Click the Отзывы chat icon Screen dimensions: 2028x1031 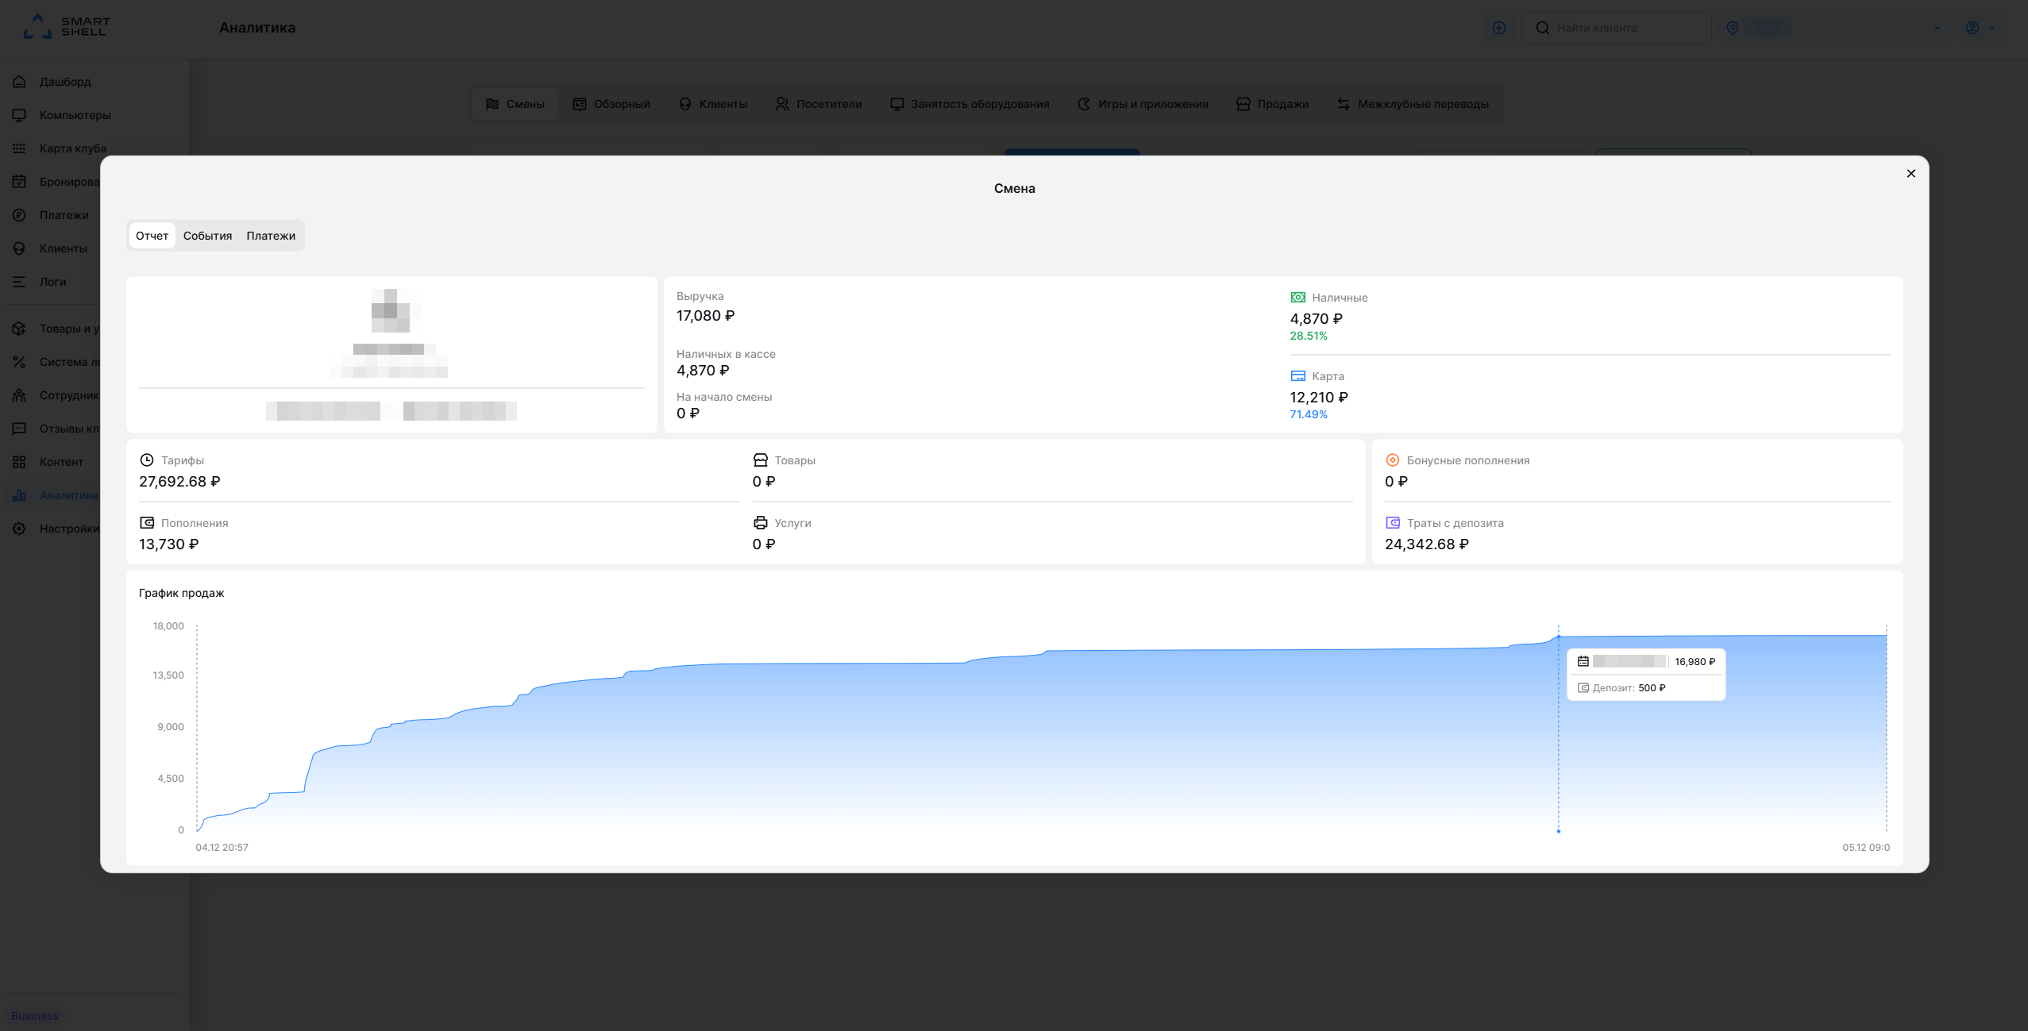point(20,429)
